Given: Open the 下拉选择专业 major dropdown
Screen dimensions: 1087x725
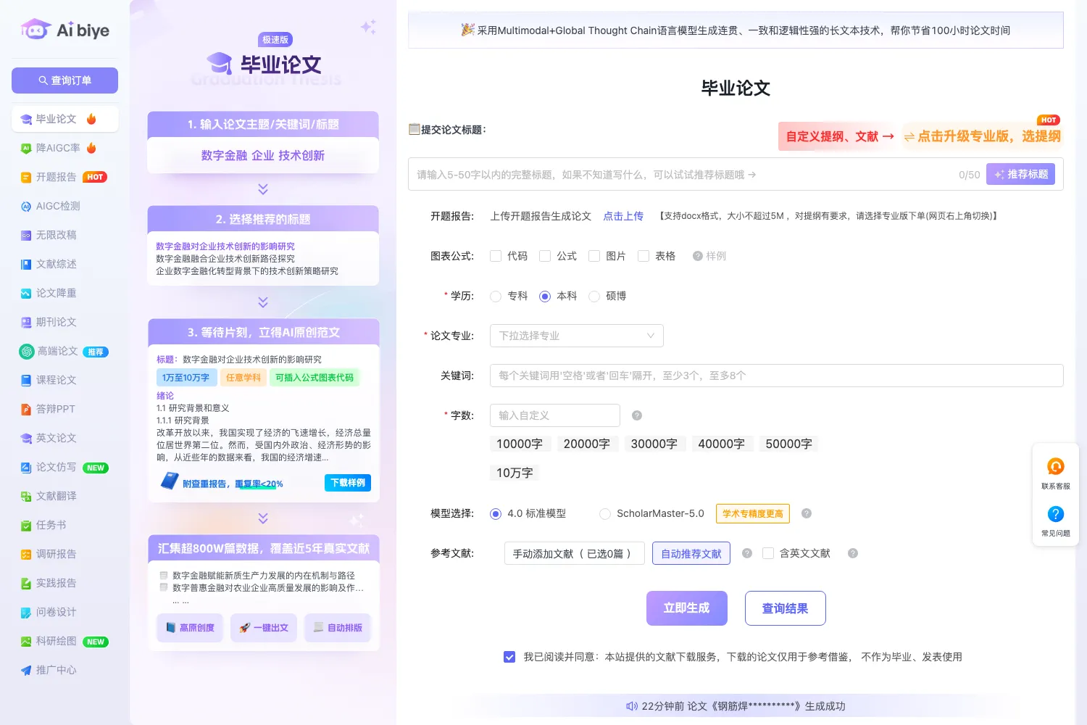Looking at the screenshot, I should coord(577,336).
